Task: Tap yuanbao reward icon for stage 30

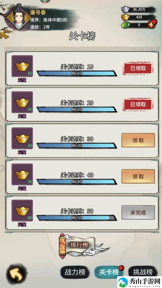Action: click(22, 138)
